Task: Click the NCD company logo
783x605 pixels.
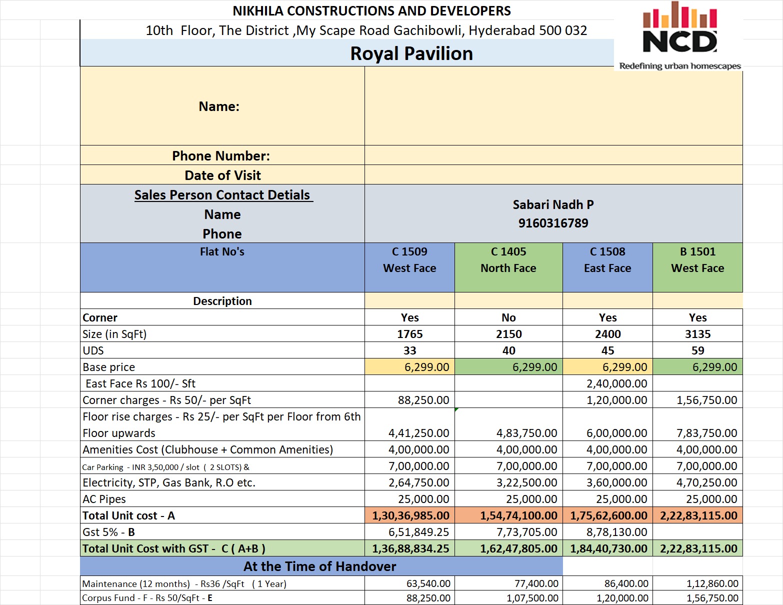Action: 678,36
